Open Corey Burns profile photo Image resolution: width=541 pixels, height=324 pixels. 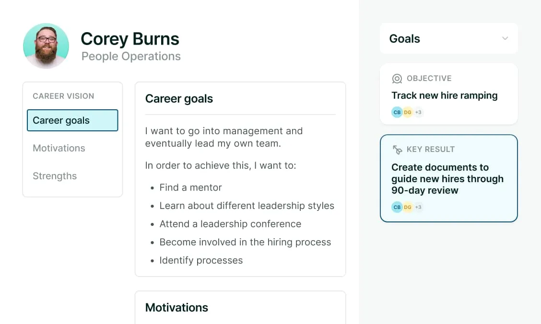46,46
